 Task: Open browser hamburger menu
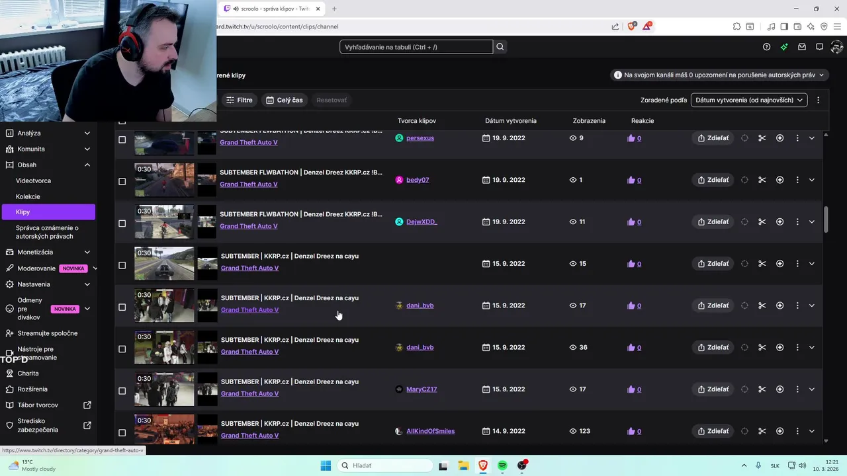(837, 26)
